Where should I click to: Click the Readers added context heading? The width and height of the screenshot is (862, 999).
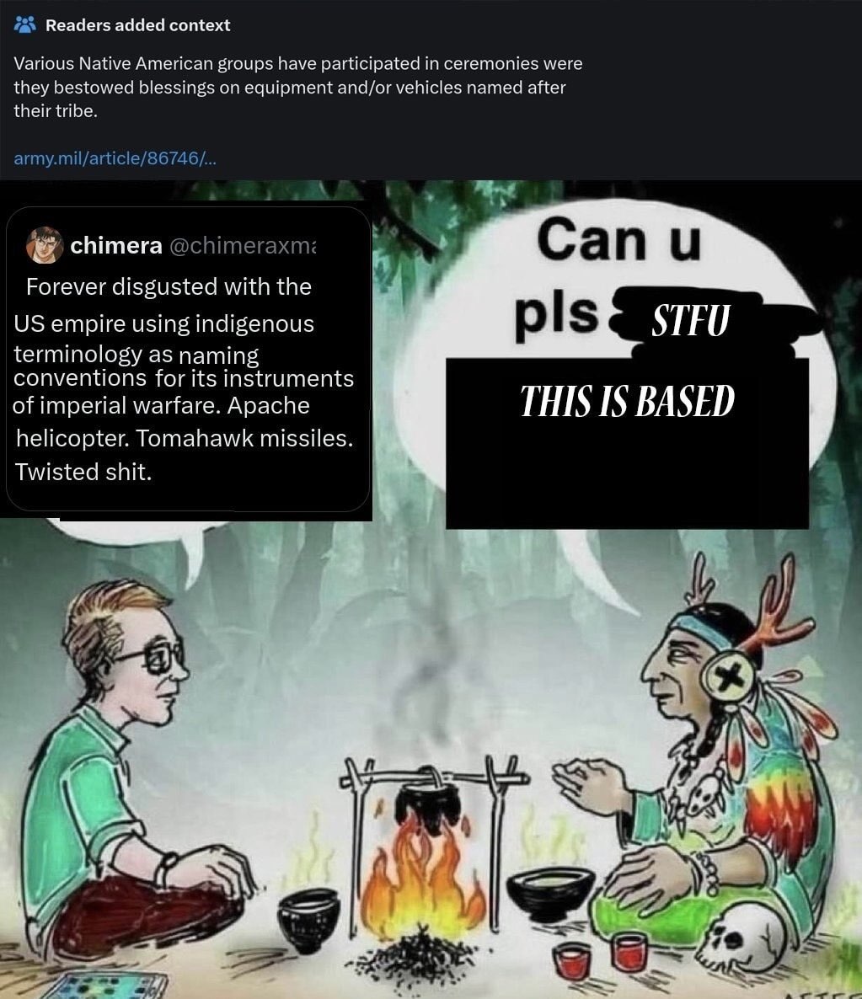[x=137, y=24]
